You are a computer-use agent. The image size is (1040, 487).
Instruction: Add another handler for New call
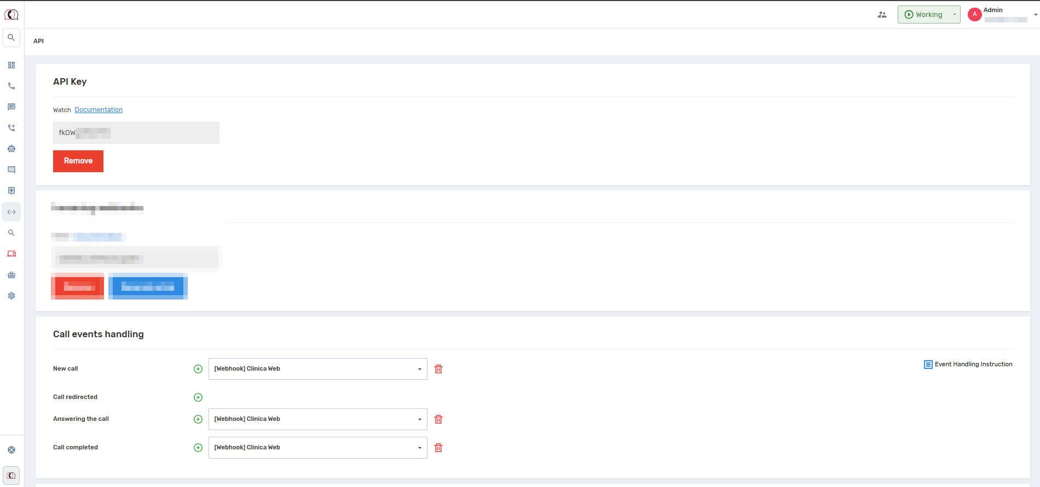(198, 369)
